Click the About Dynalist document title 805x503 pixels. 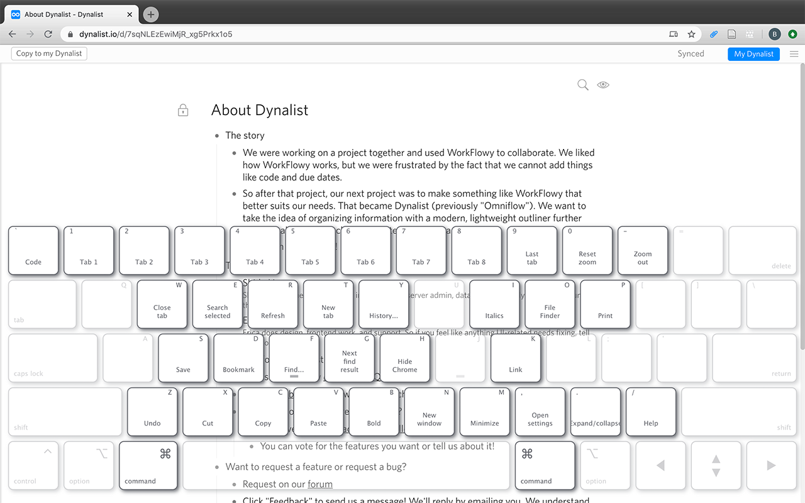click(x=260, y=110)
